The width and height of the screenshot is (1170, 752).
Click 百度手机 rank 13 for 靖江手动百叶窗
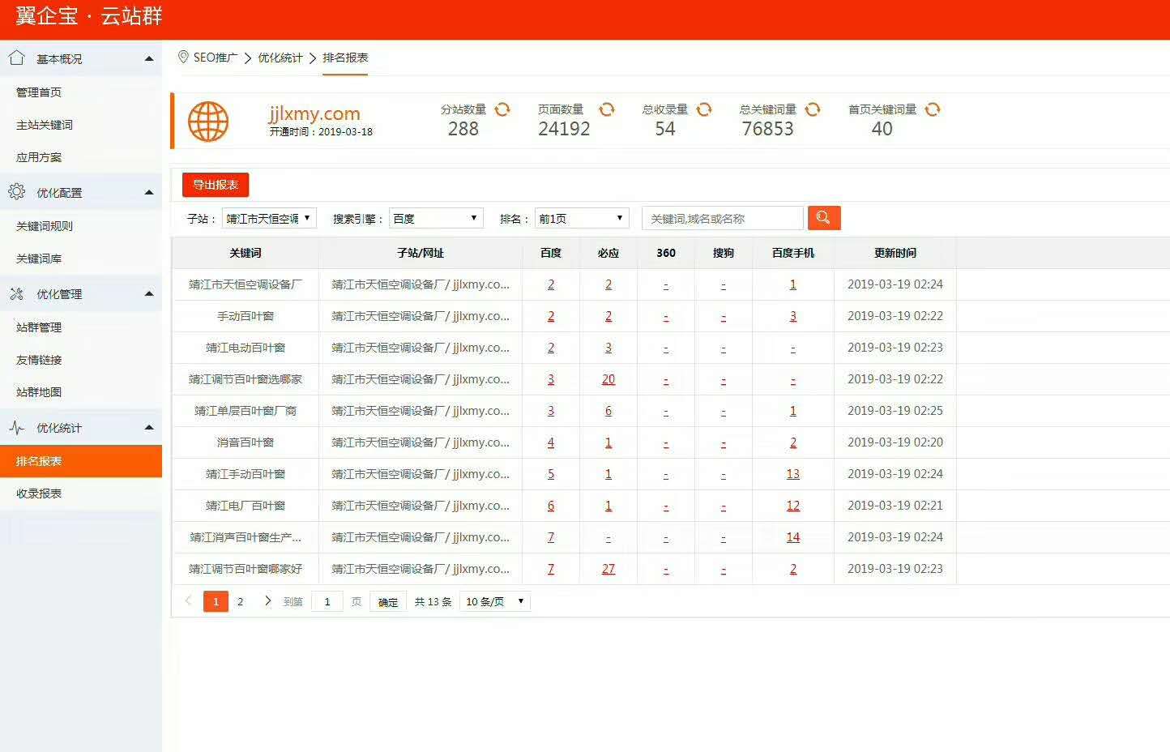[x=793, y=474]
